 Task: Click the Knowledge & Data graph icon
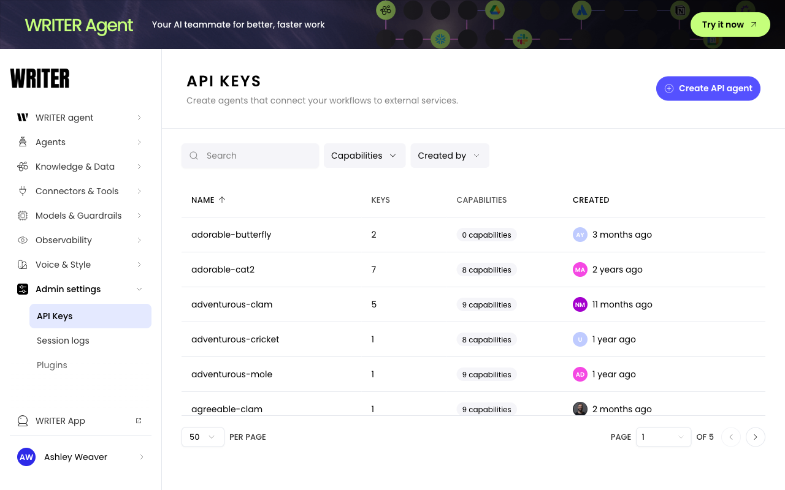point(23,167)
